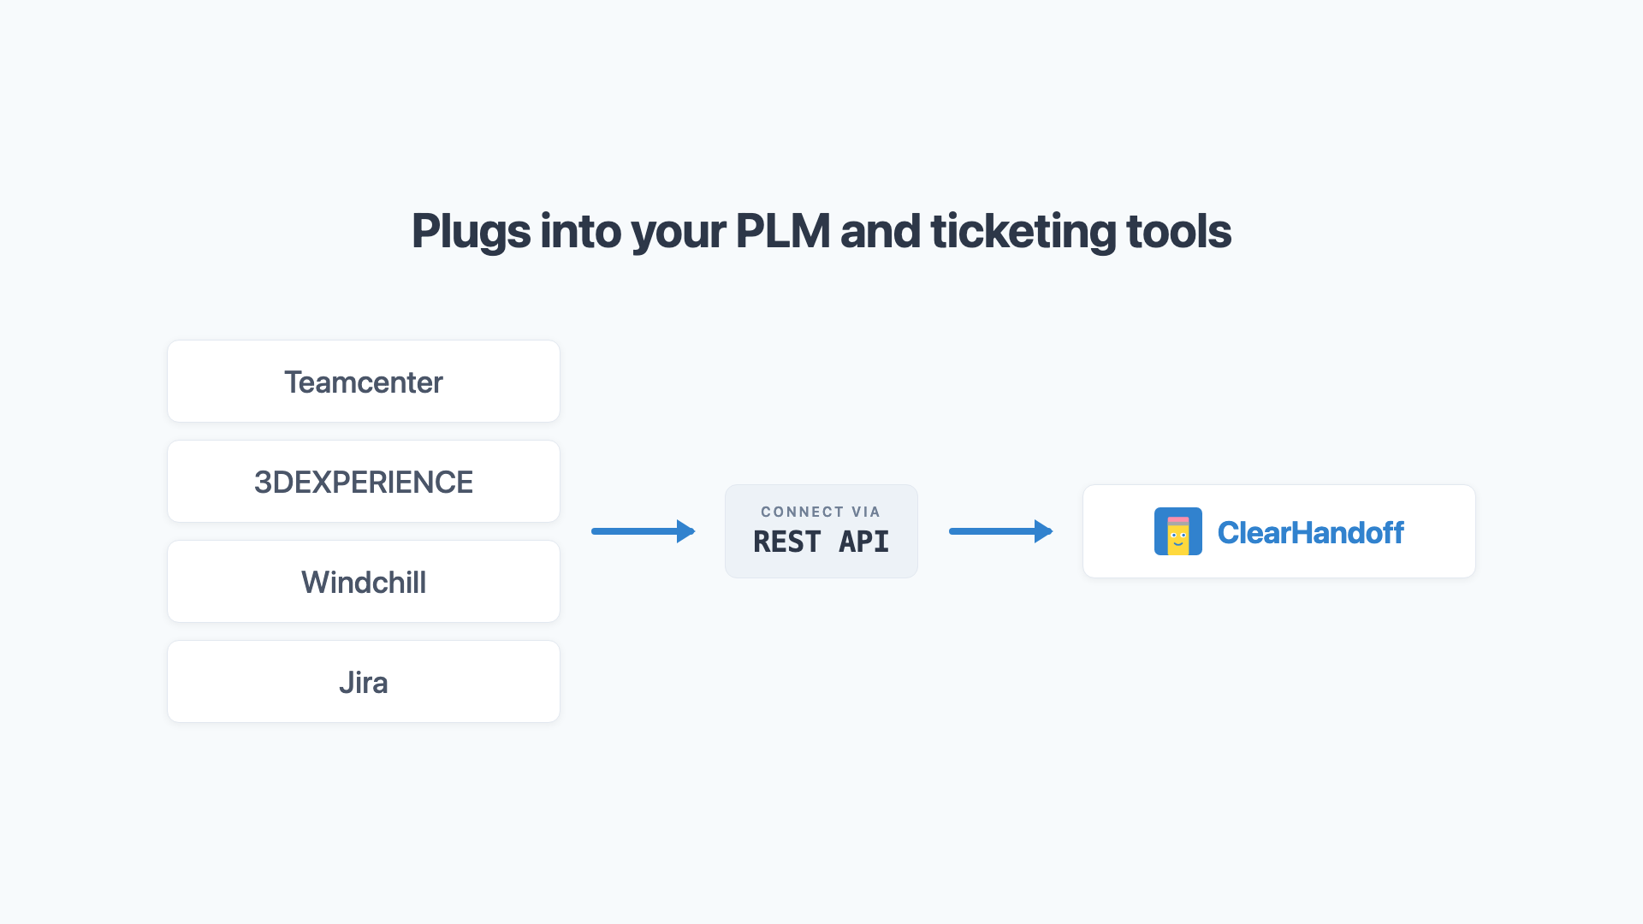Select the 3DEXPERIENCE card
This screenshot has width=1643, height=924.
[364, 482]
